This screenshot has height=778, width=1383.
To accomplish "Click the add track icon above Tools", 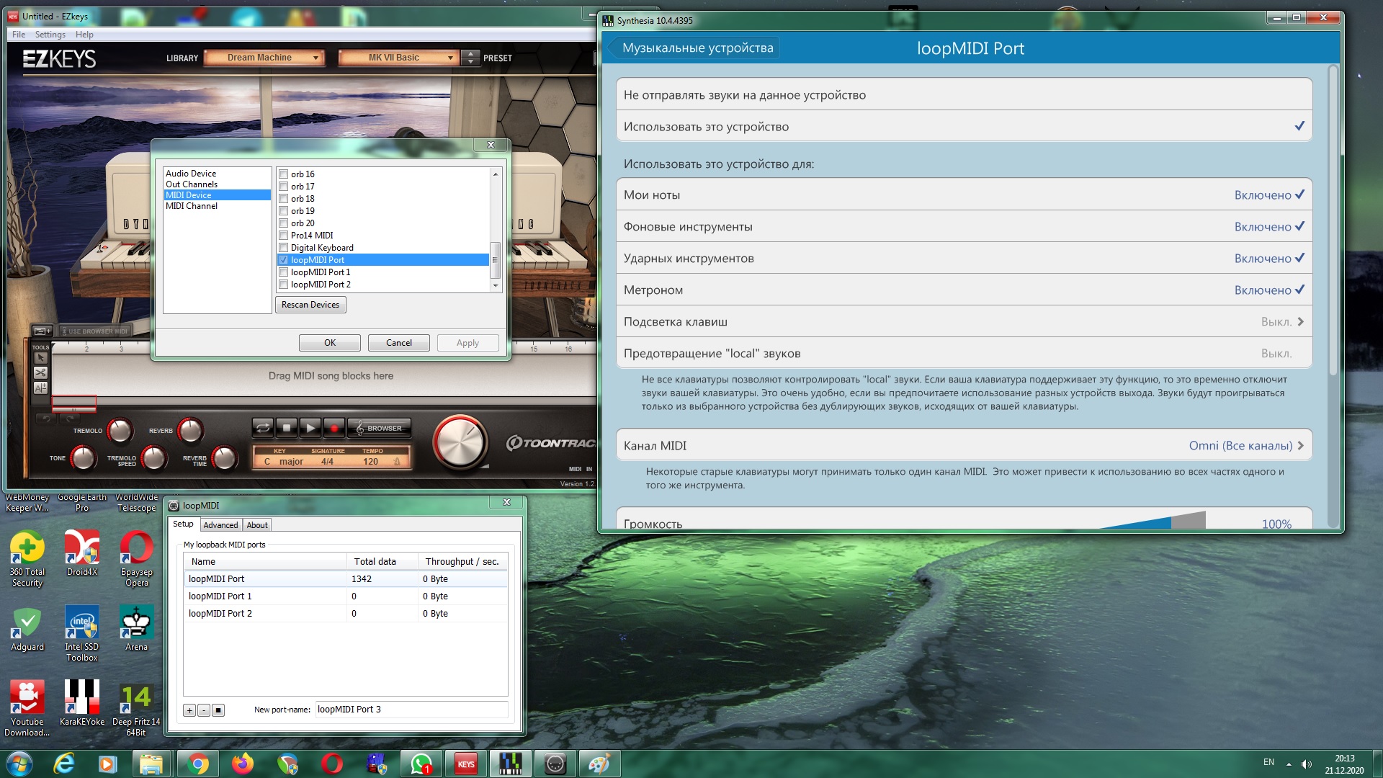I will coord(42,331).
